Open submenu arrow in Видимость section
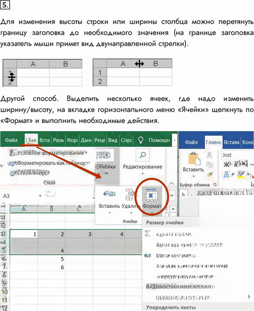 [249, 297]
